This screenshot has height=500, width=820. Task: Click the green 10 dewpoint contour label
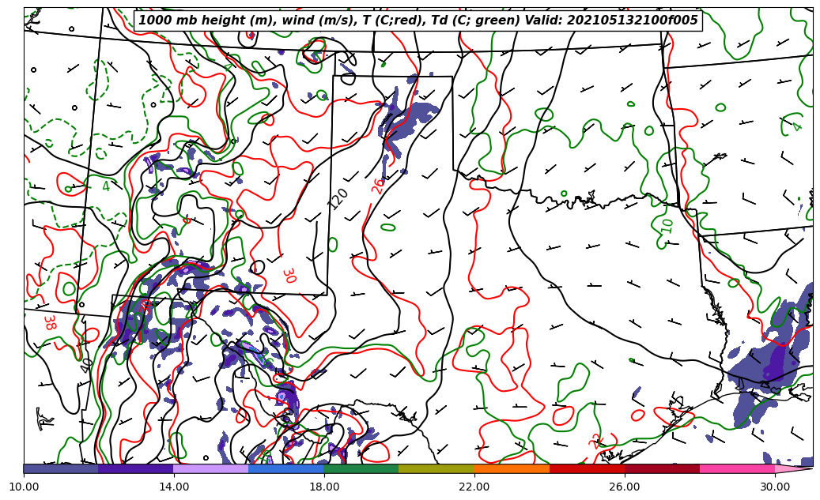click(667, 226)
